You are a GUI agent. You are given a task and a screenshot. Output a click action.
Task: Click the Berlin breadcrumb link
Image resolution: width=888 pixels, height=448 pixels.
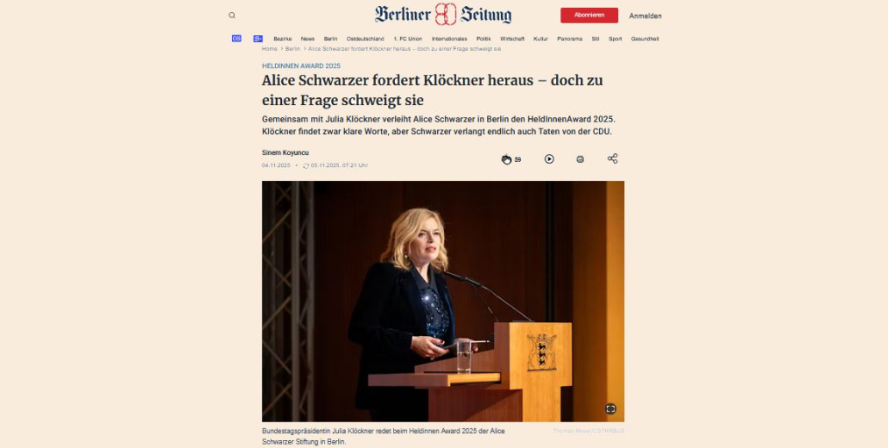[292, 49]
